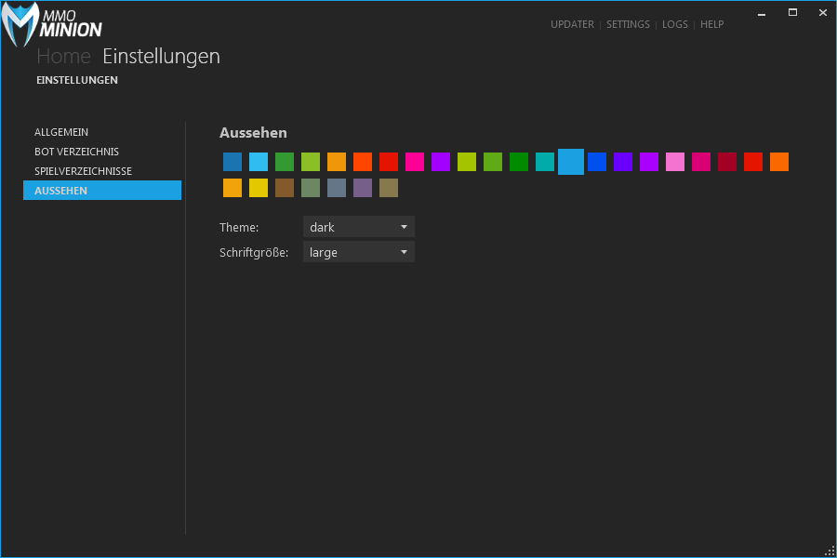This screenshot has width=837, height=558.
Task: Choose the dark crimson accent swatch
Action: coord(727,162)
